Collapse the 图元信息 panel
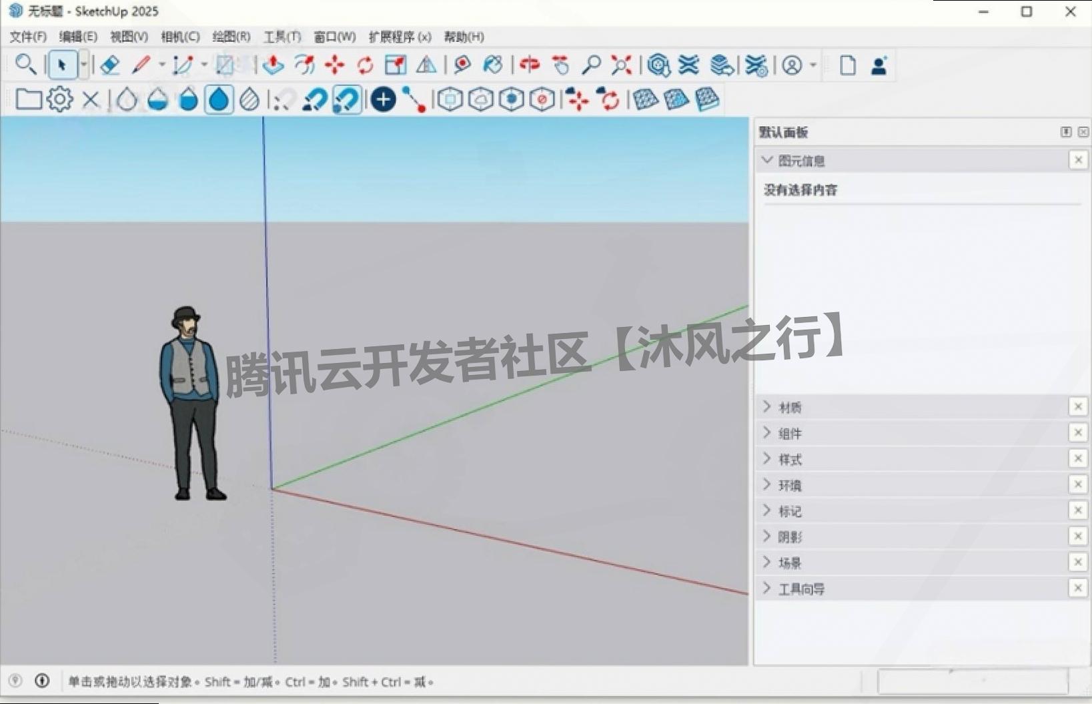This screenshot has height=704, width=1092. tap(767, 160)
